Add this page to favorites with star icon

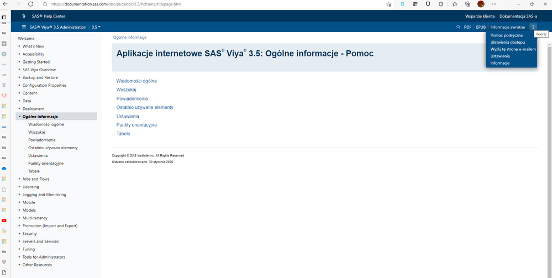coord(388,4)
